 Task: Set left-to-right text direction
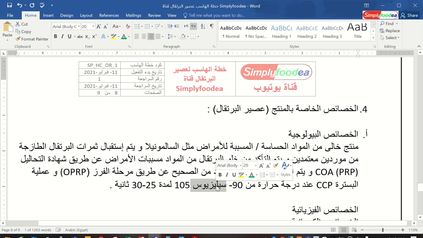click(x=186, y=26)
